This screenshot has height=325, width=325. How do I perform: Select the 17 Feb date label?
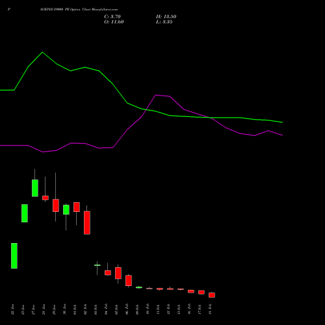coord(200,309)
